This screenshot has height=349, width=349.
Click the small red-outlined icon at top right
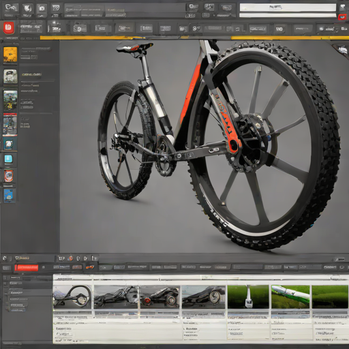click(342, 17)
